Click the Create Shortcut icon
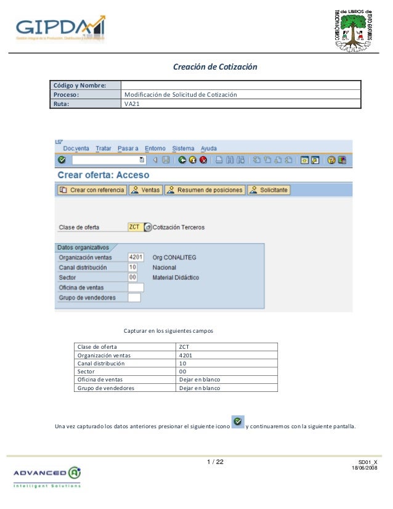Image resolution: width=393 pixels, height=509 pixels. click(x=315, y=160)
